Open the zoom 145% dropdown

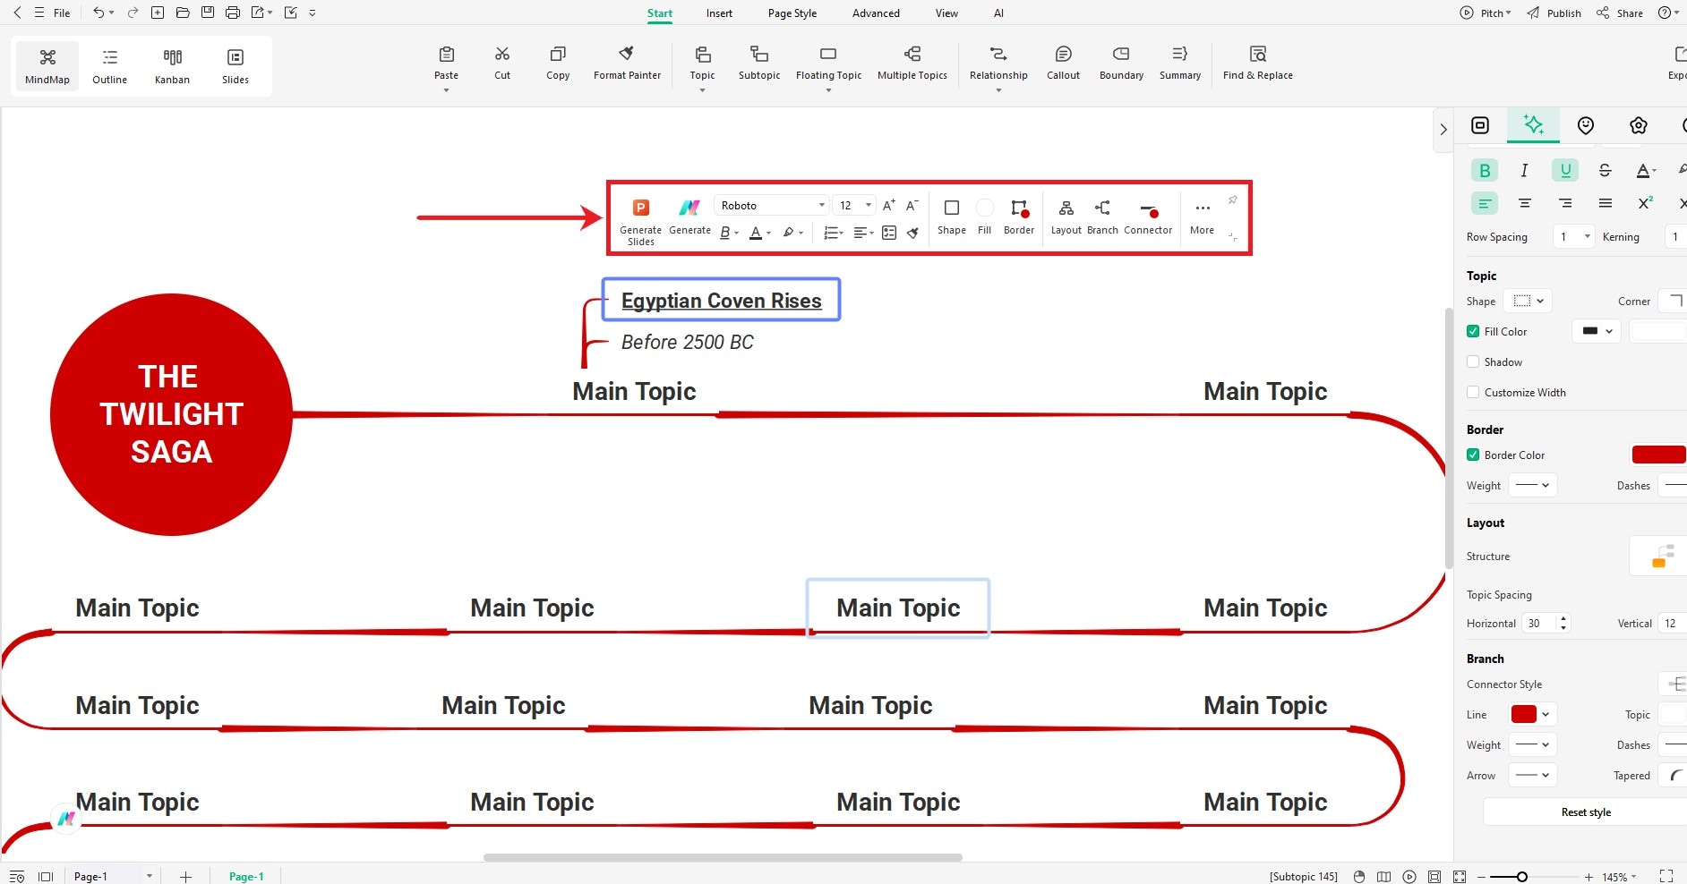click(1619, 877)
